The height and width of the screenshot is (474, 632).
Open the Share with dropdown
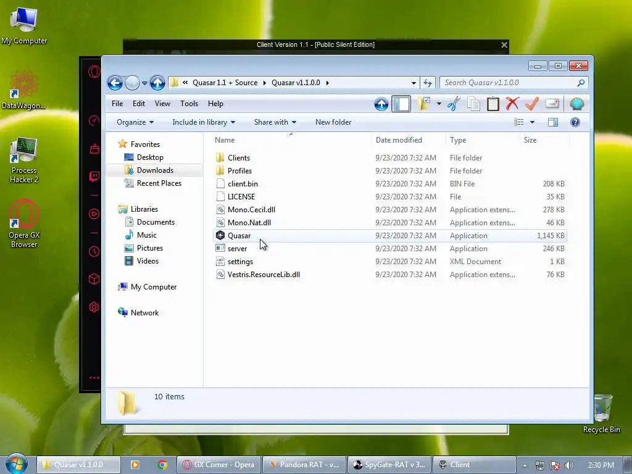click(x=275, y=122)
